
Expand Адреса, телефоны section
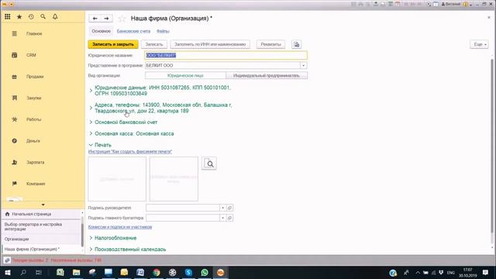164,108
